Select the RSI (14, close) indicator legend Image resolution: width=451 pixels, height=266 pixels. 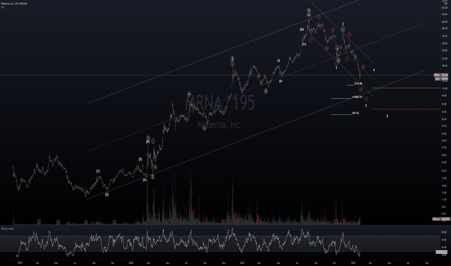(x=7, y=229)
